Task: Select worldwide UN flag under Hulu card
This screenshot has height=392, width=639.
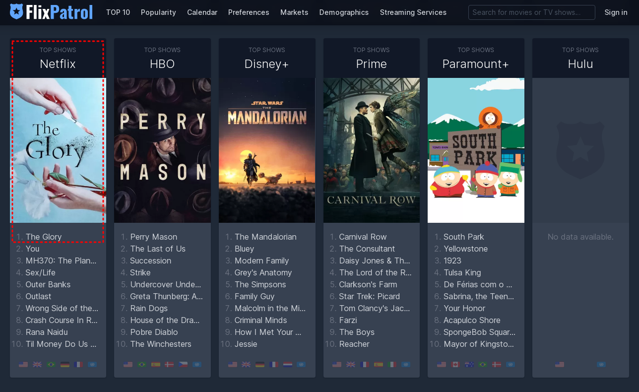Action: click(601, 365)
